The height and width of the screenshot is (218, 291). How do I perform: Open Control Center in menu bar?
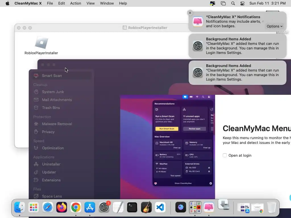(242, 3)
